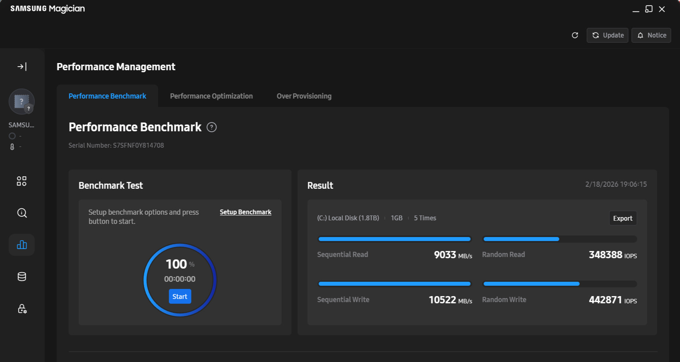Expand the collapsed sidebar arrow
Image resolution: width=680 pixels, height=362 pixels.
tap(22, 67)
